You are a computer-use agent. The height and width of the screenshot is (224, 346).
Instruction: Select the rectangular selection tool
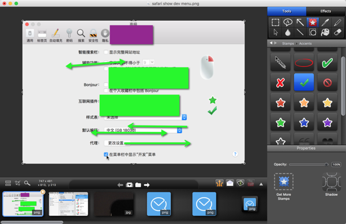pos(276,22)
